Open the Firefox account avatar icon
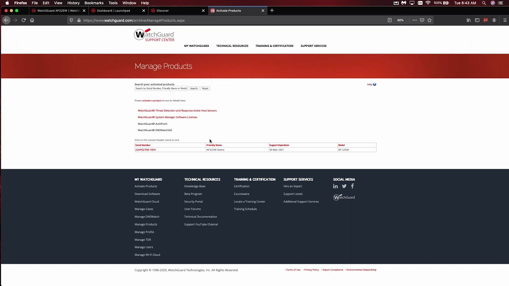This screenshot has width=509, height=286. click(494, 20)
